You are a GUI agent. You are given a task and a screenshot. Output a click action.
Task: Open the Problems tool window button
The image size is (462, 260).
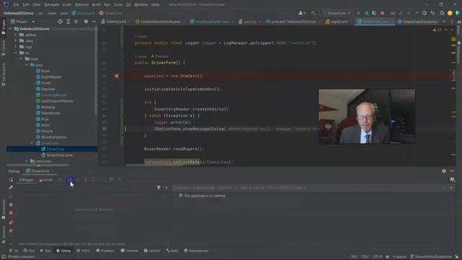click(105, 251)
